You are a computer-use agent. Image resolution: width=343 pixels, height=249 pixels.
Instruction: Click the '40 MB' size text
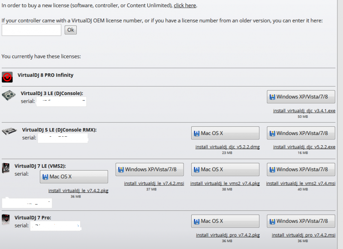pos(303,189)
